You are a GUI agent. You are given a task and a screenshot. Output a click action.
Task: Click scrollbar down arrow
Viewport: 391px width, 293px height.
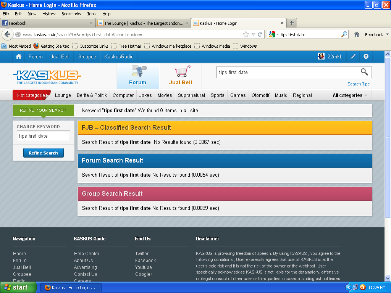click(388, 278)
